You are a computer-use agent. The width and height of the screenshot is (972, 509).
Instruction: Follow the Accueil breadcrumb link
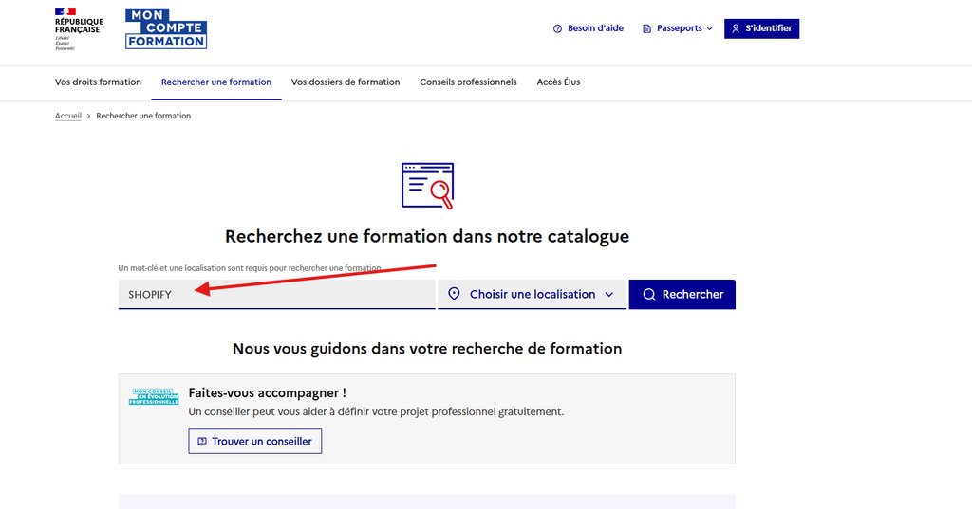[68, 116]
